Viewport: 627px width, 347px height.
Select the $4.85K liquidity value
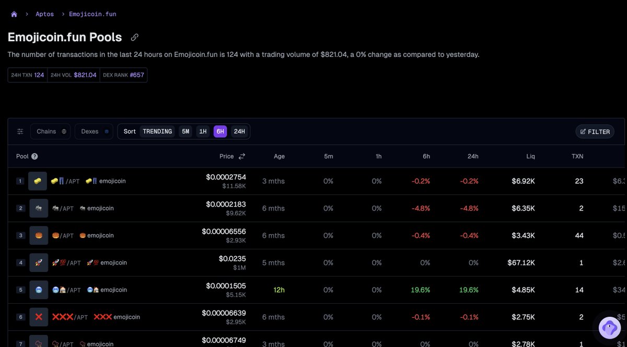click(523, 290)
